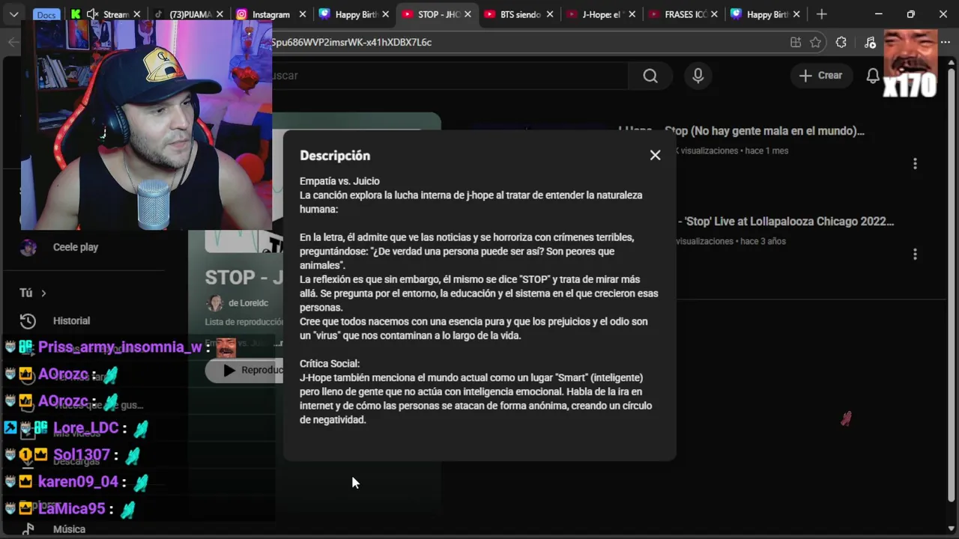Open the Crear menu button
Screen dimensions: 959x539
click(x=821, y=76)
